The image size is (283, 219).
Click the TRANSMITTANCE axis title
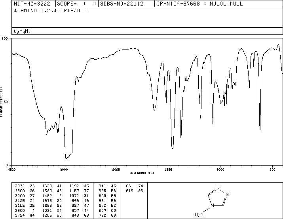[x=1, y=102]
